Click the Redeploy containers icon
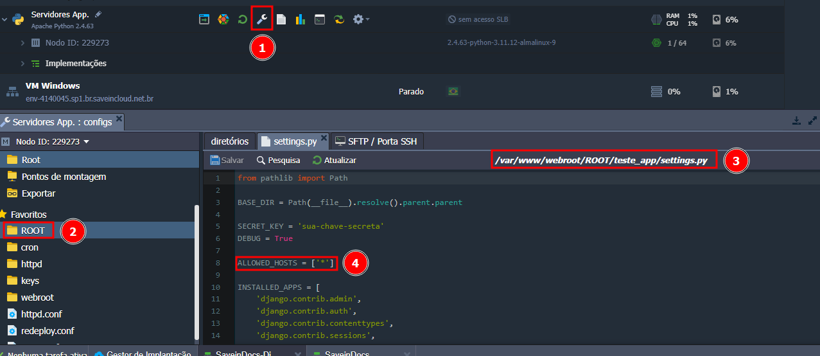Image resolution: width=820 pixels, height=356 pixels. click(338, 19)
